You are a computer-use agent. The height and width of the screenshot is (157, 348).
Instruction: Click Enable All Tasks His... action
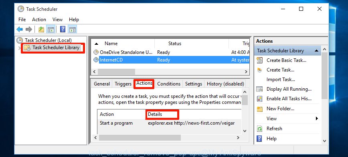[289, 99]
